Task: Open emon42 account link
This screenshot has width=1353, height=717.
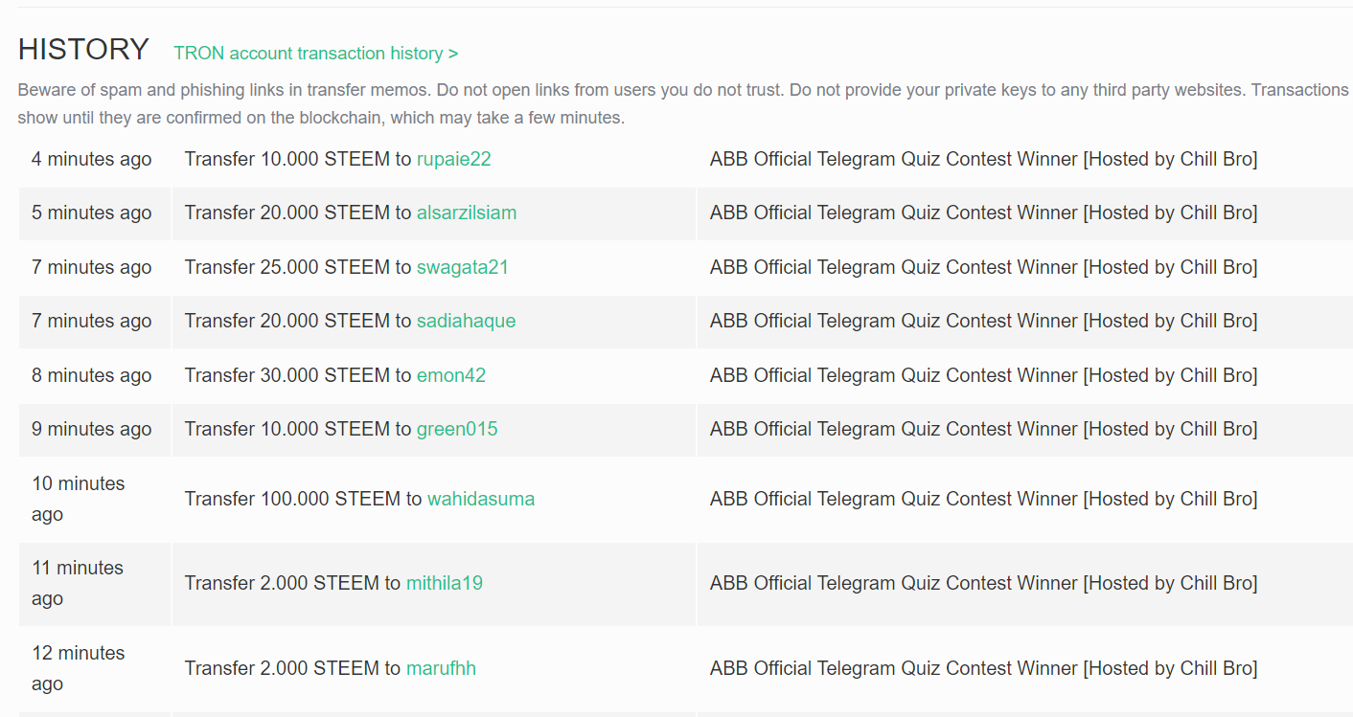Action: [x=450, y=375]
